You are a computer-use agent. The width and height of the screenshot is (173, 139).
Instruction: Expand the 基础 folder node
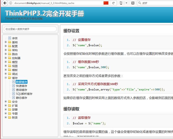(x=6, y=42)
